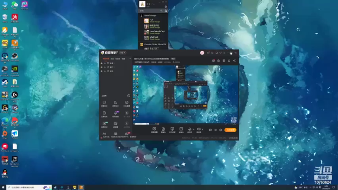Open first toolbox tool (danmaku assistant)
Image resolution: width=338 pixels, height=190 pixels.
(104, 103)
